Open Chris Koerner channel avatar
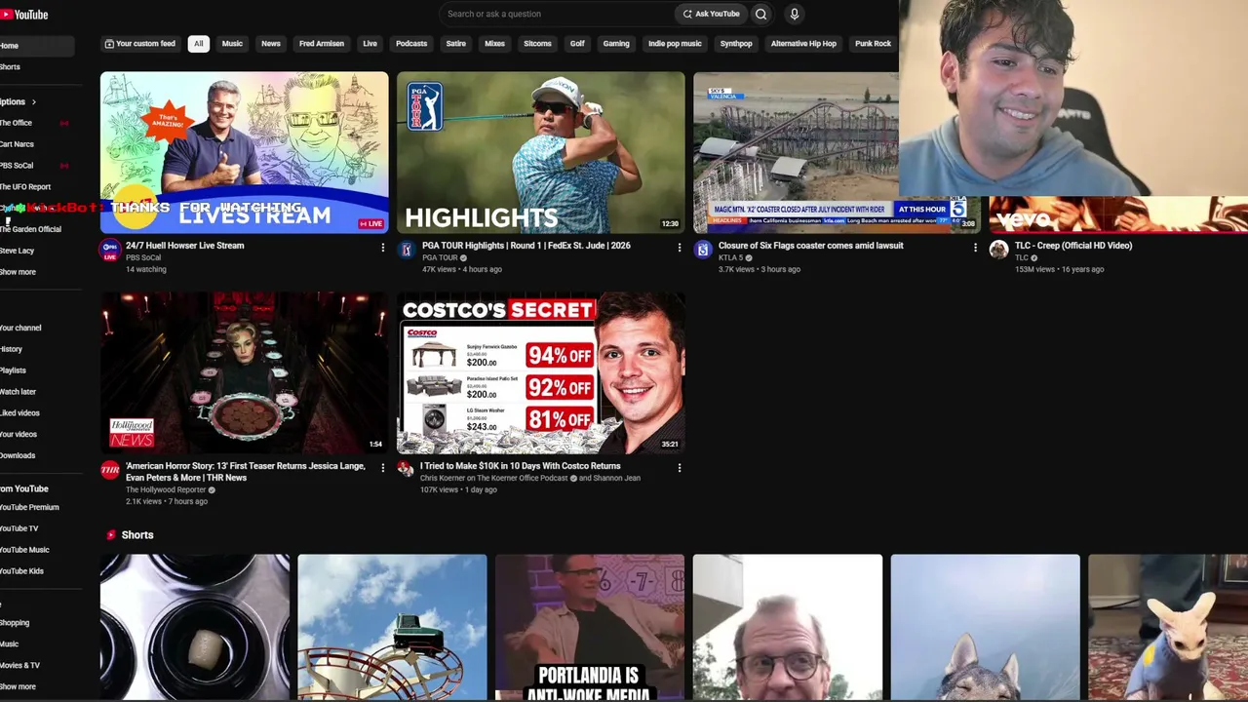Viewport: 1248px width, 702px height. point(407,470)
